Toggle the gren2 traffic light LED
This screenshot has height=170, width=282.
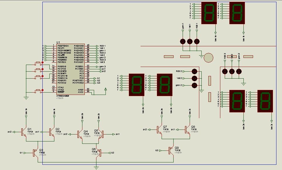pos(194,85)
